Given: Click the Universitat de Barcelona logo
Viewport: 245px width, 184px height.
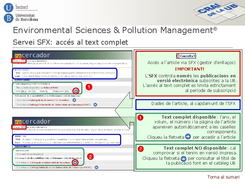Looking at the screenshot, I should (21, 13).
